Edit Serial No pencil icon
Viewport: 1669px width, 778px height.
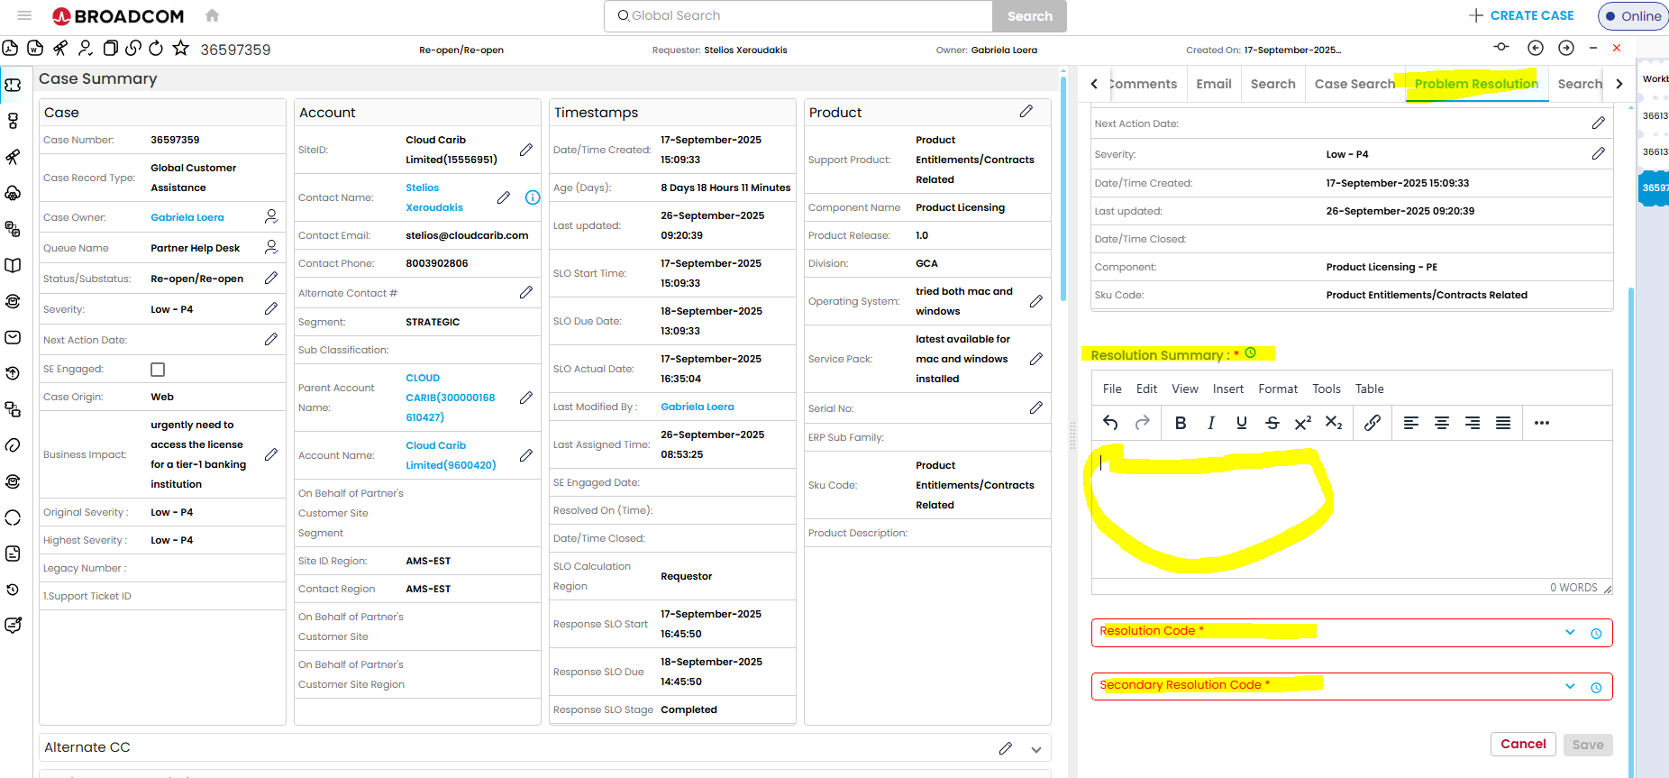pyautogui.click(x=1036, y=408)
